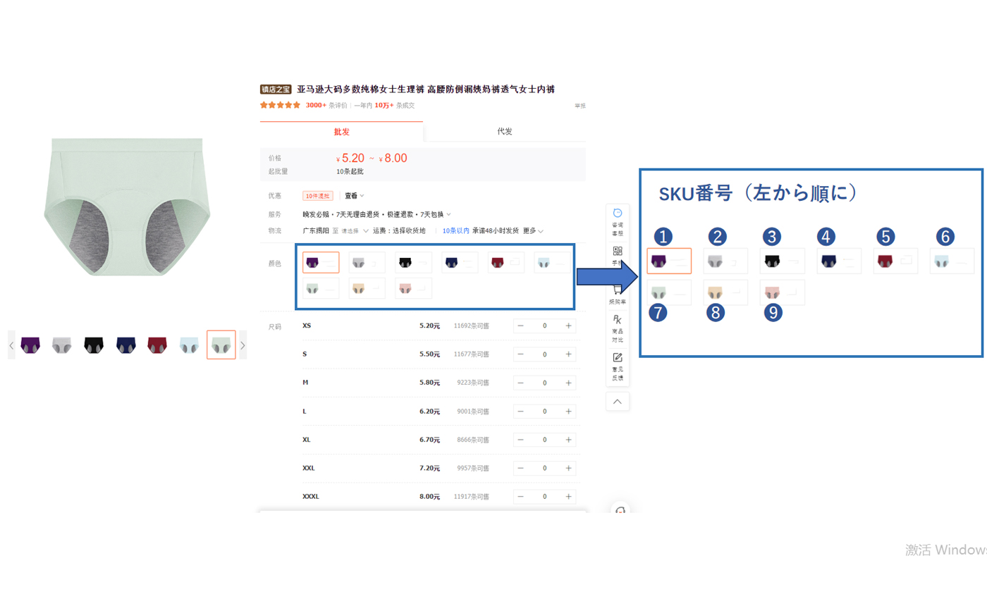Click the back-to-top arrow in sidebar
This screenshot has height=606, width=987.
618,401
